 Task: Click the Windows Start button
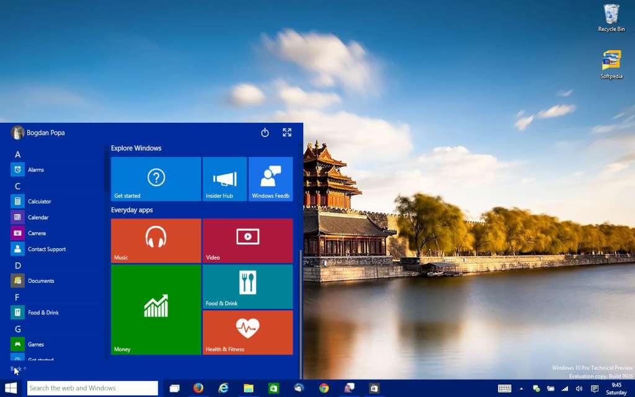(x=11, y=388)
